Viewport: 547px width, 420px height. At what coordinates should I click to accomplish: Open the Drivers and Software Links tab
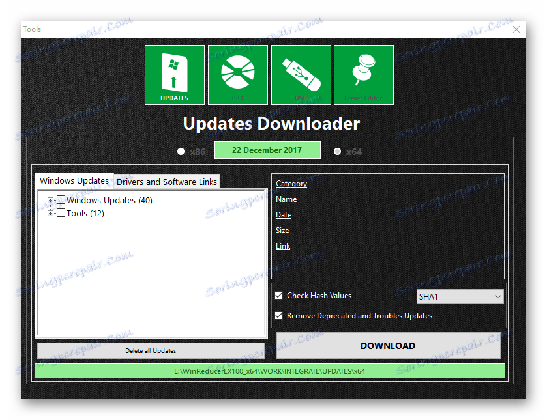pyautogui.click(x=166, y=182)
